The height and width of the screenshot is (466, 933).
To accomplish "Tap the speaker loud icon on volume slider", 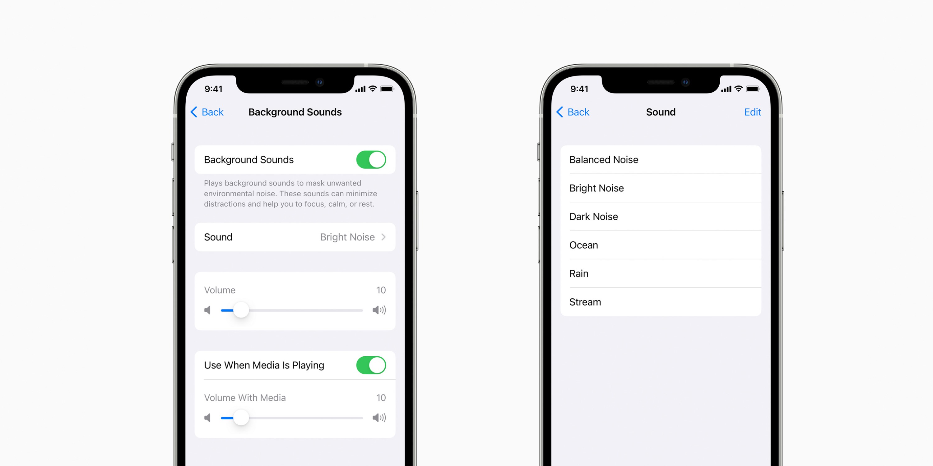I will point(386,310).
